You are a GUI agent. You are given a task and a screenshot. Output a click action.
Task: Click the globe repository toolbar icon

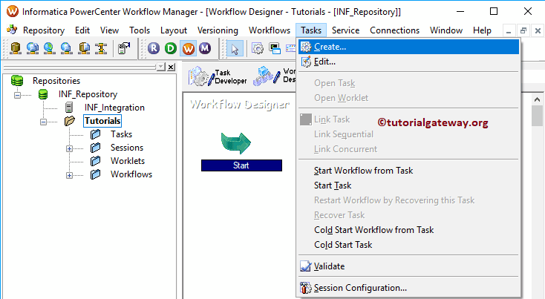point(49,48)
